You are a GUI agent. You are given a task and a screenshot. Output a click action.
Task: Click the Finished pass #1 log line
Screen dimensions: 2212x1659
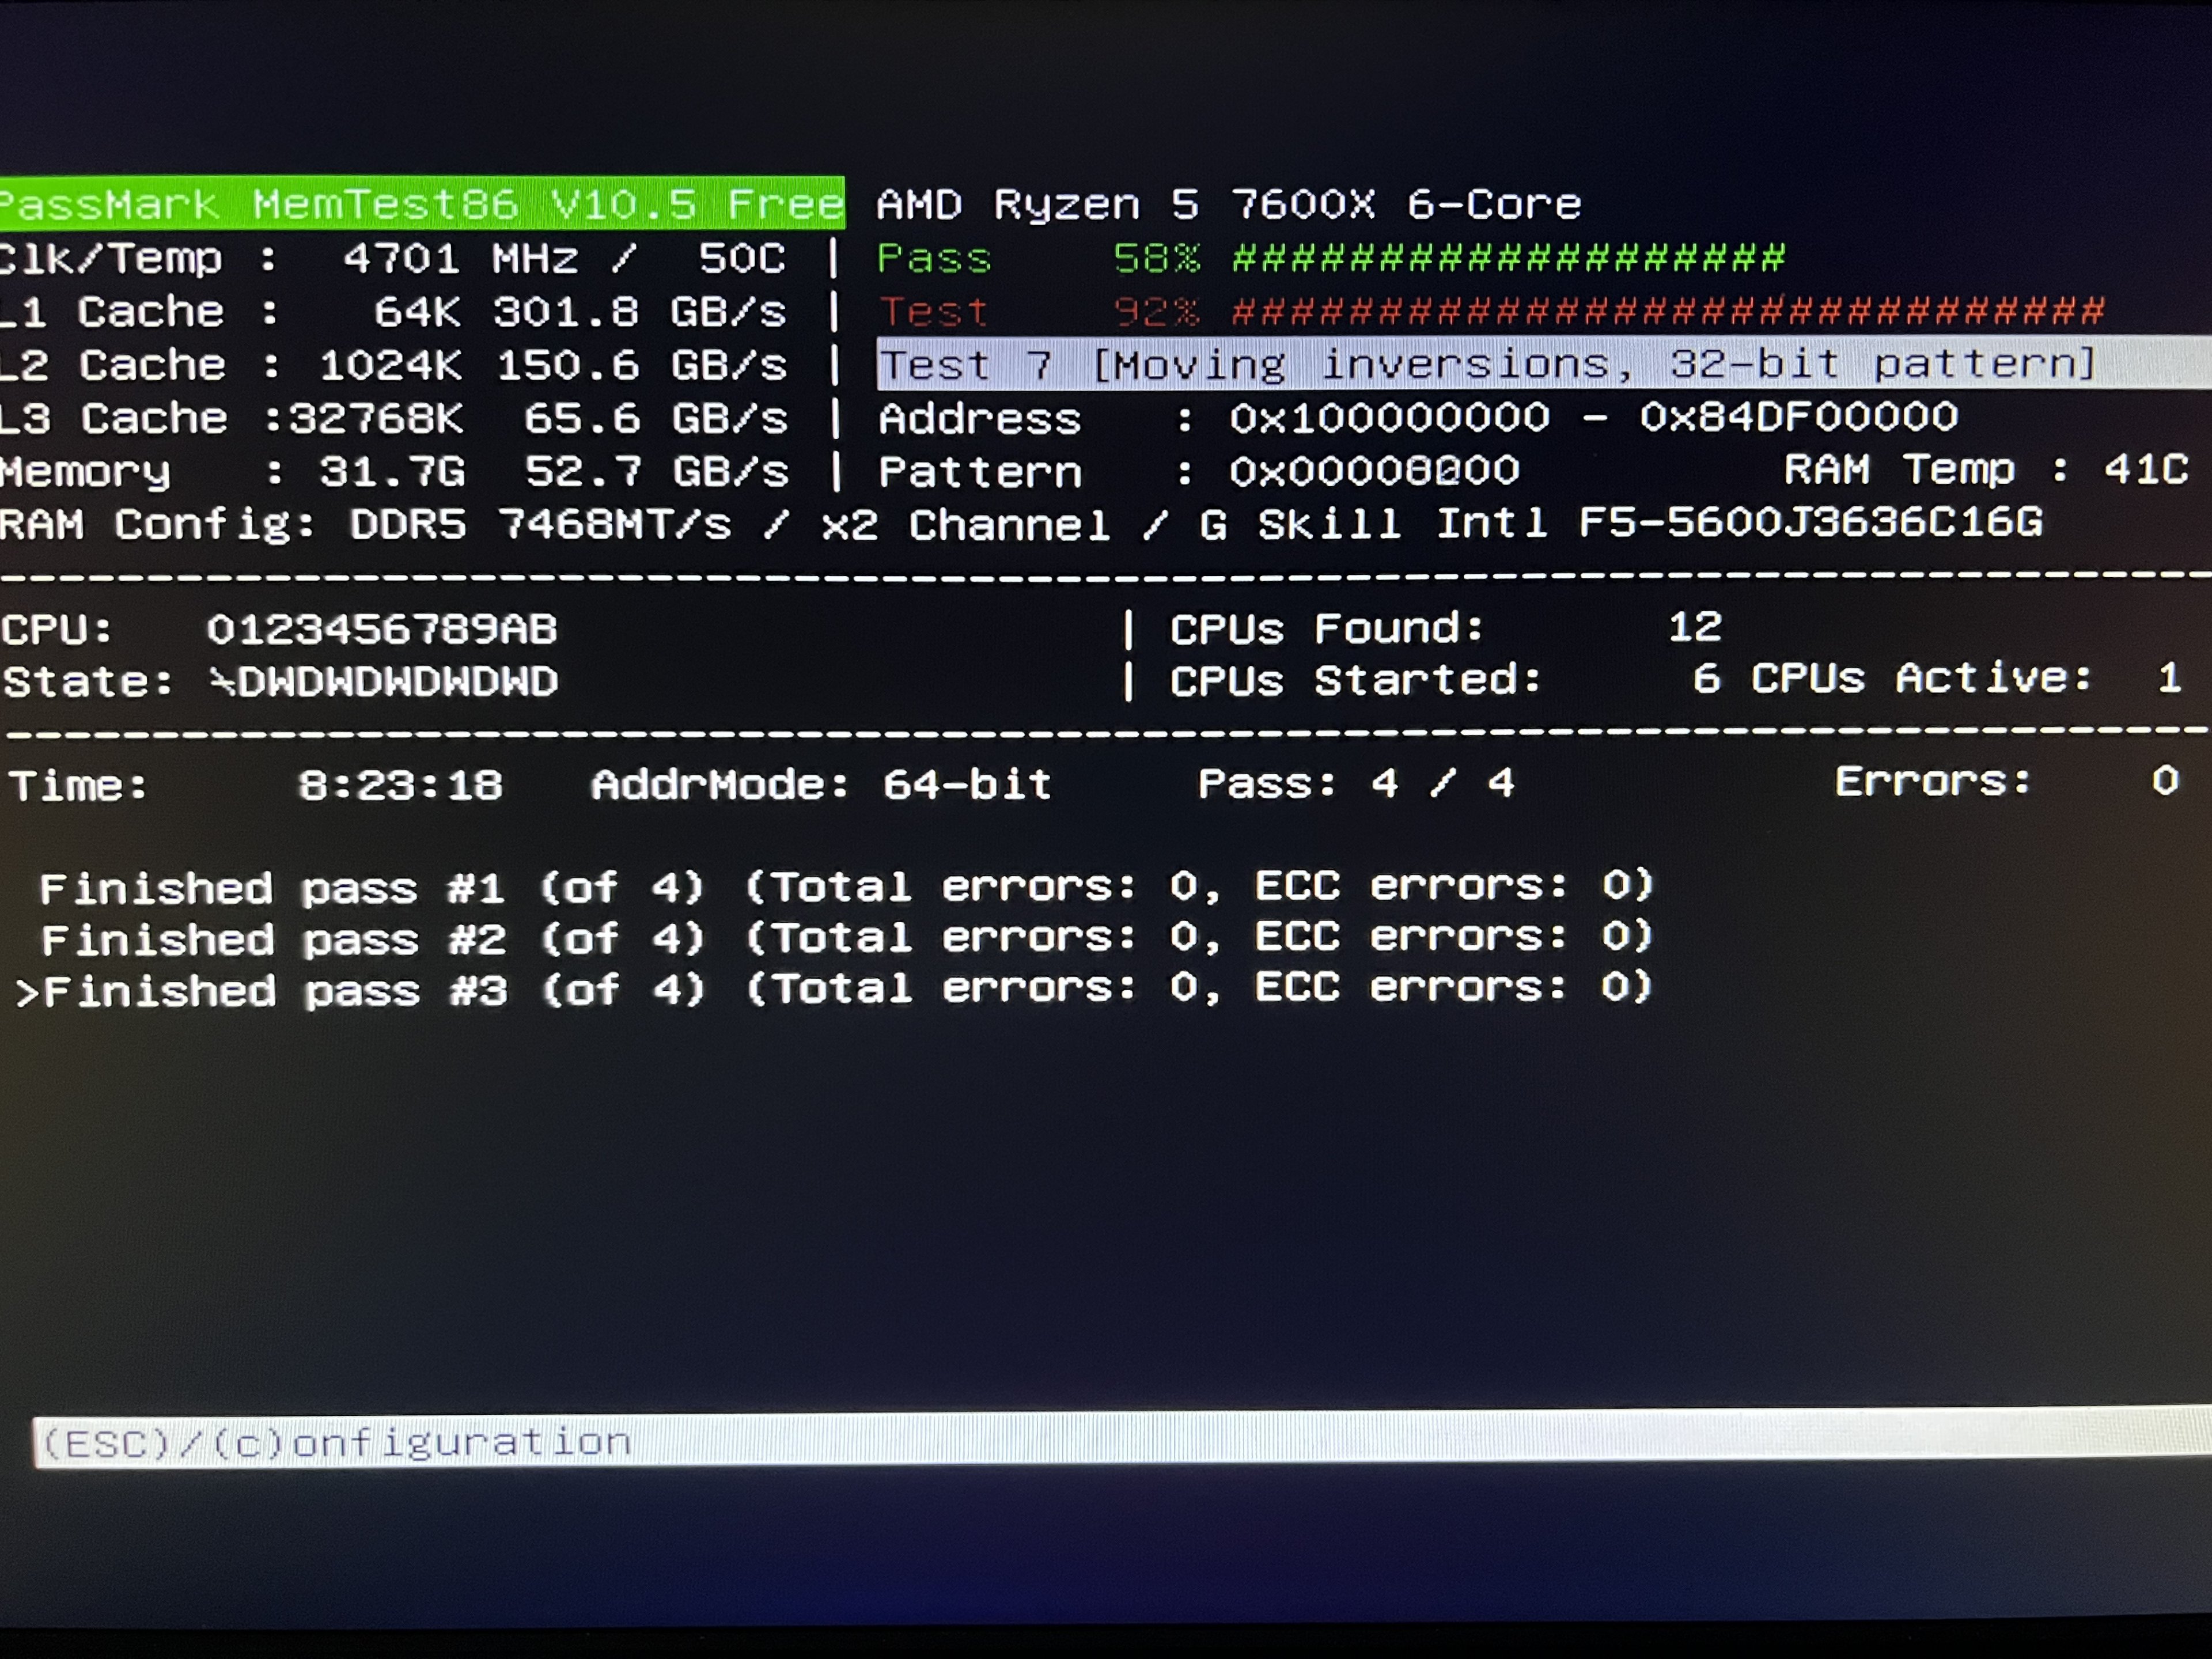[846, 887]
